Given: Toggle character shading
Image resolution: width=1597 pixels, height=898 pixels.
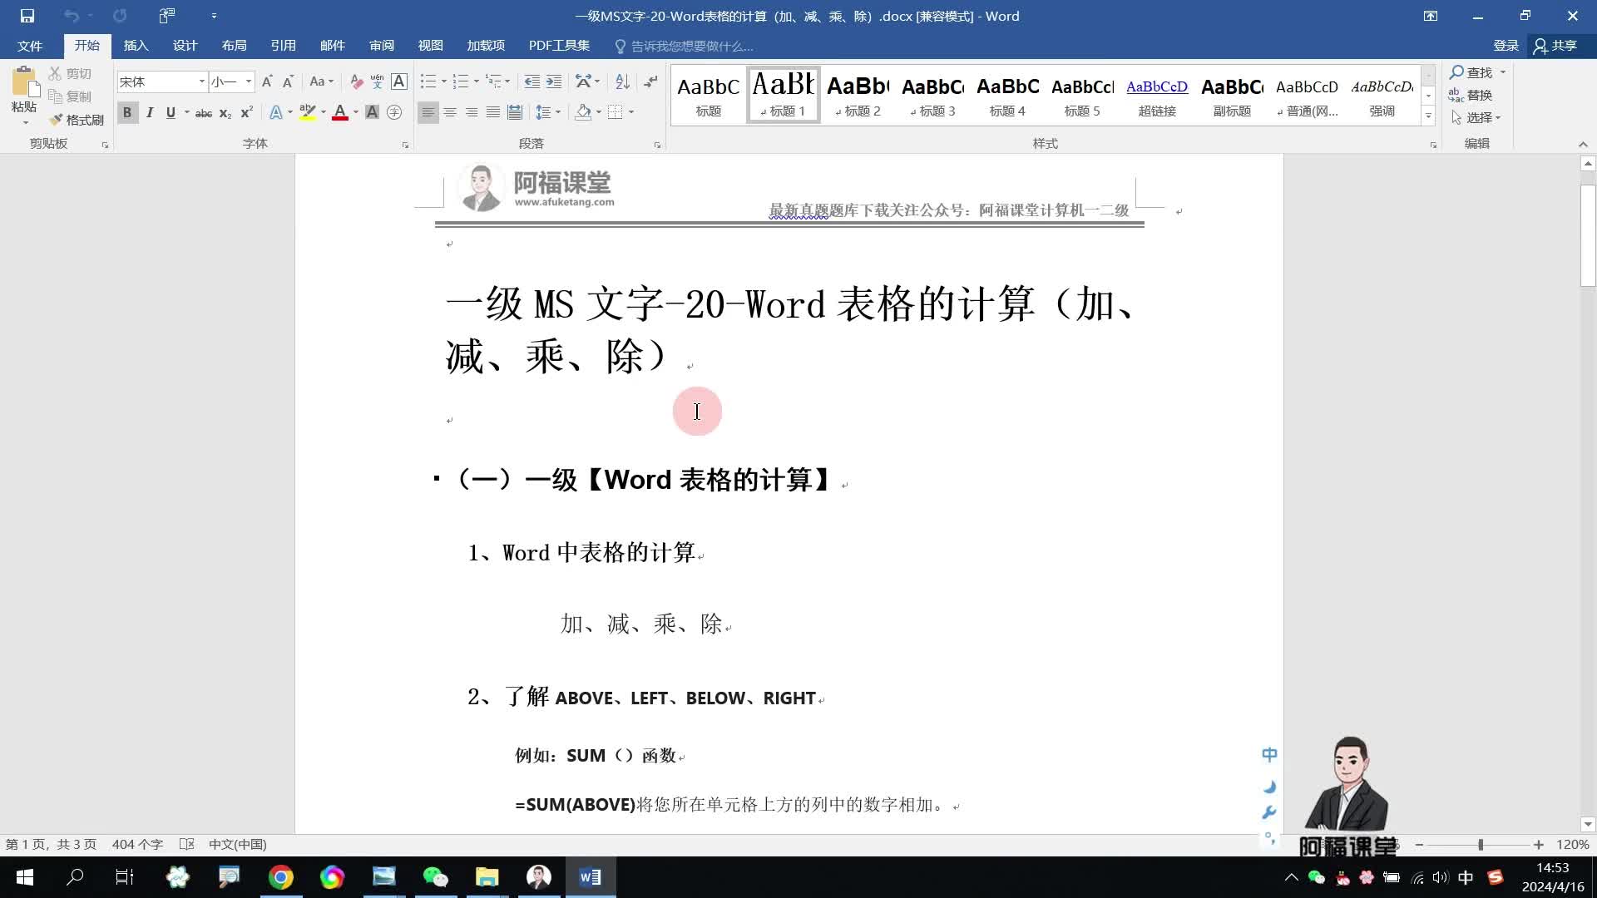Looking at the screenshot, I should pyautogui.click(x=372, y=112).
